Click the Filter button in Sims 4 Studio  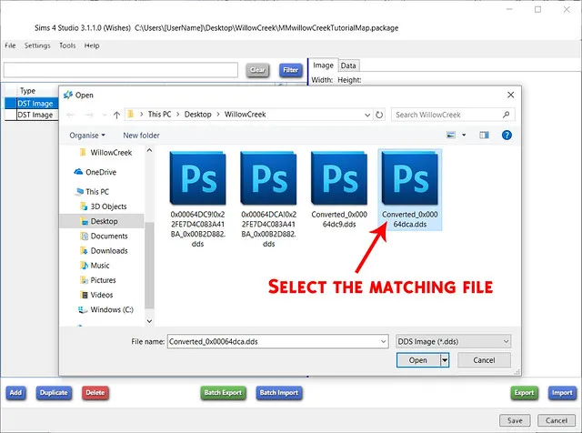(x=291, y=70)
